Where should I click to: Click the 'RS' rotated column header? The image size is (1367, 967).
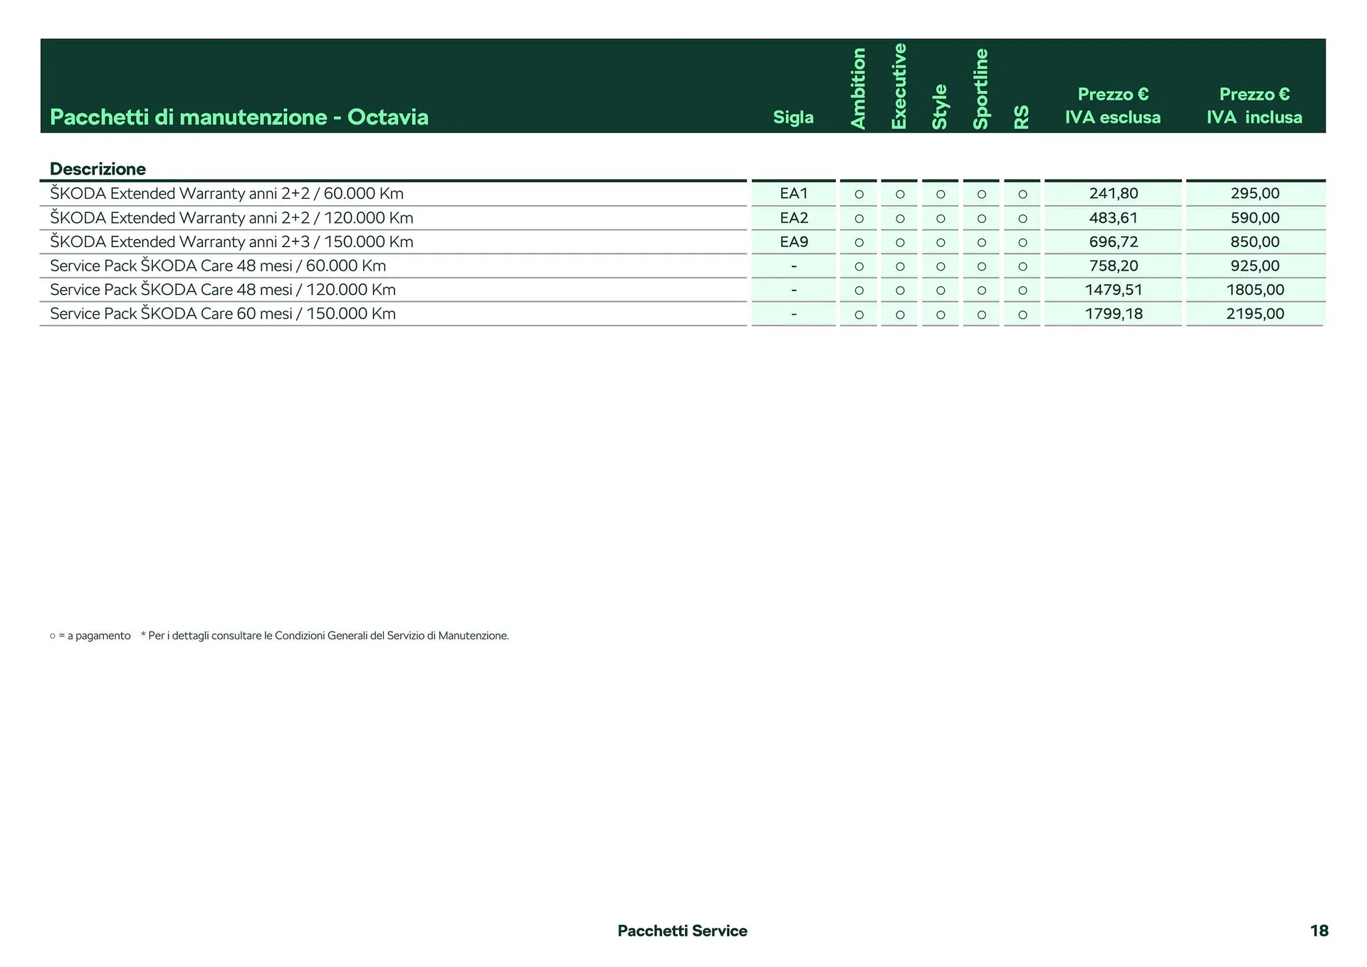click(1022, 117)
